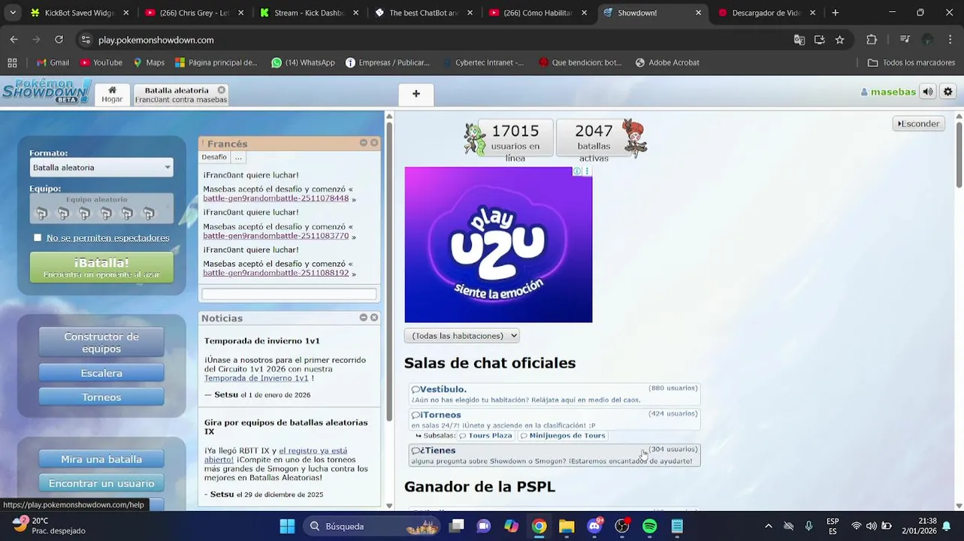Open Temporada de Invierno 1v1 link

point(256,379)
